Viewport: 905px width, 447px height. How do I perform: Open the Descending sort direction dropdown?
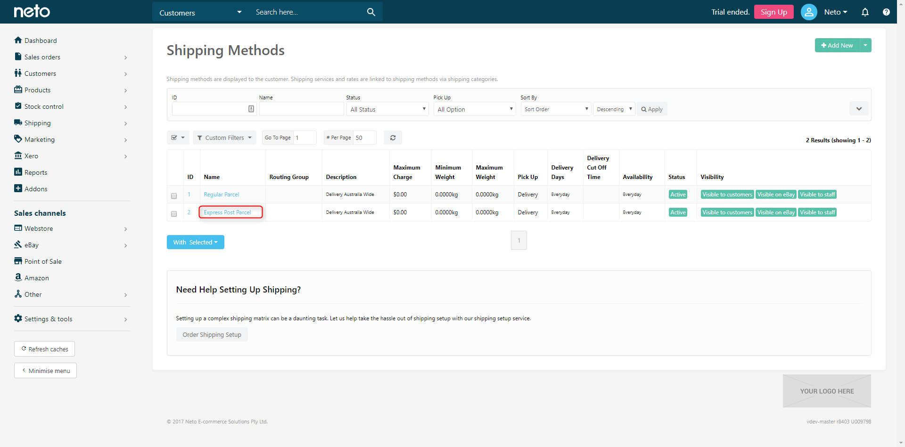(614, 109)
